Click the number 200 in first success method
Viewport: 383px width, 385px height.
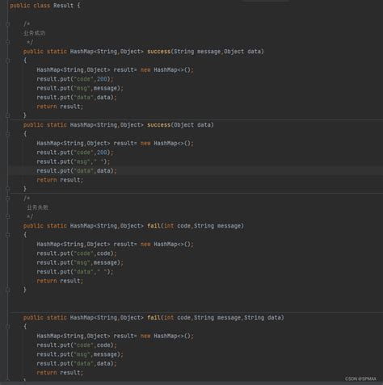click(x=102, y=79)
